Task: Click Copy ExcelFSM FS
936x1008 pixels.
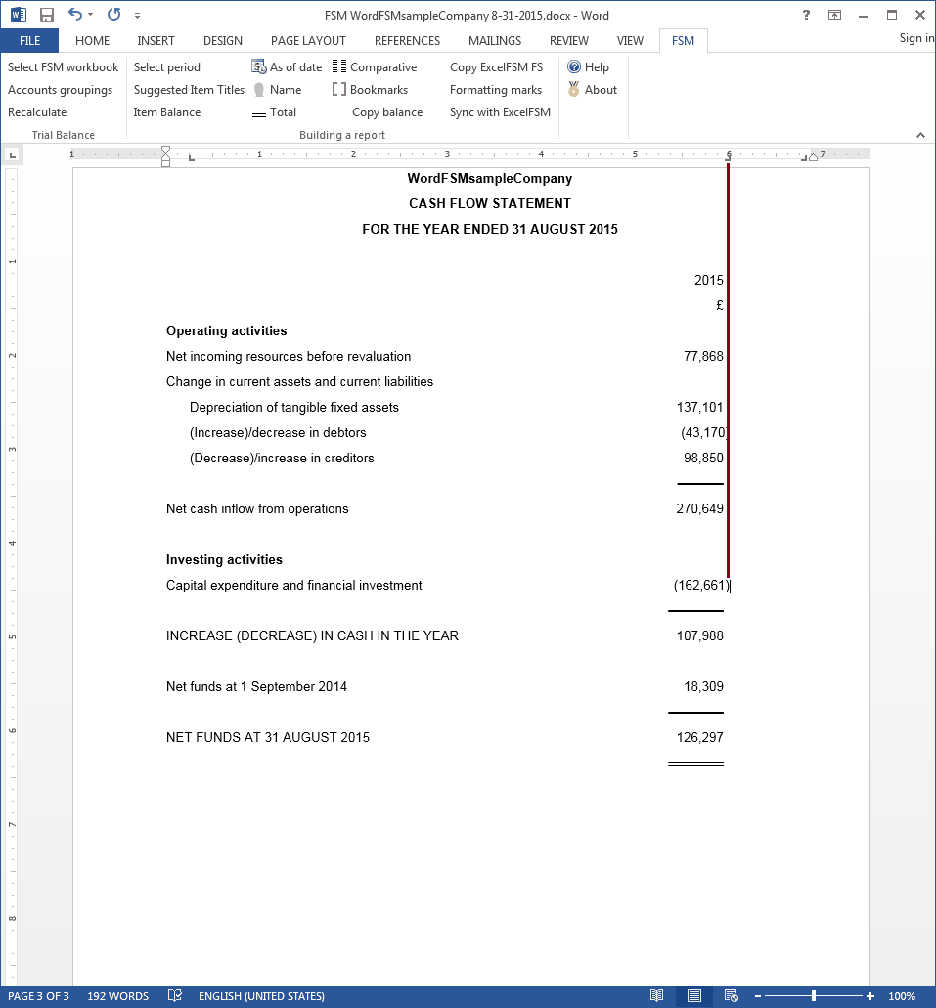Action: tap(496, 66)
